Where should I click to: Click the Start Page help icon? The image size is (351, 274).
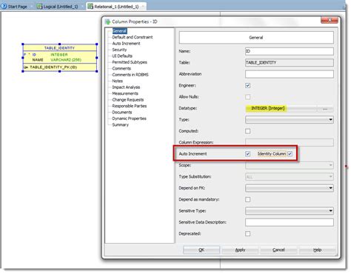pyautogui.click(x=4, y=7)
